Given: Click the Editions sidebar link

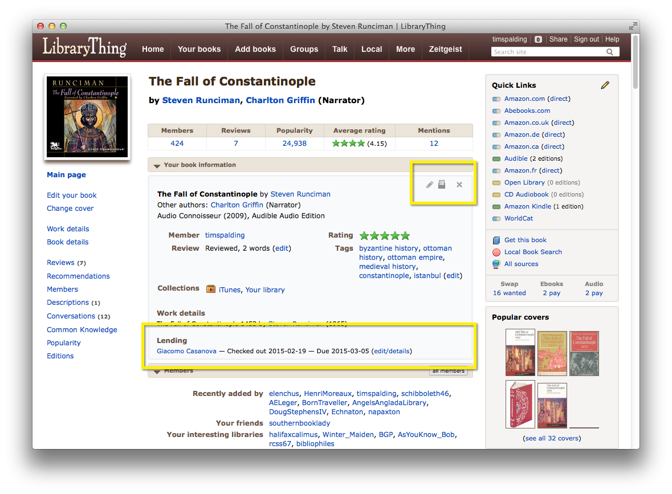Looking at the screenshot, I should point(60,356).
